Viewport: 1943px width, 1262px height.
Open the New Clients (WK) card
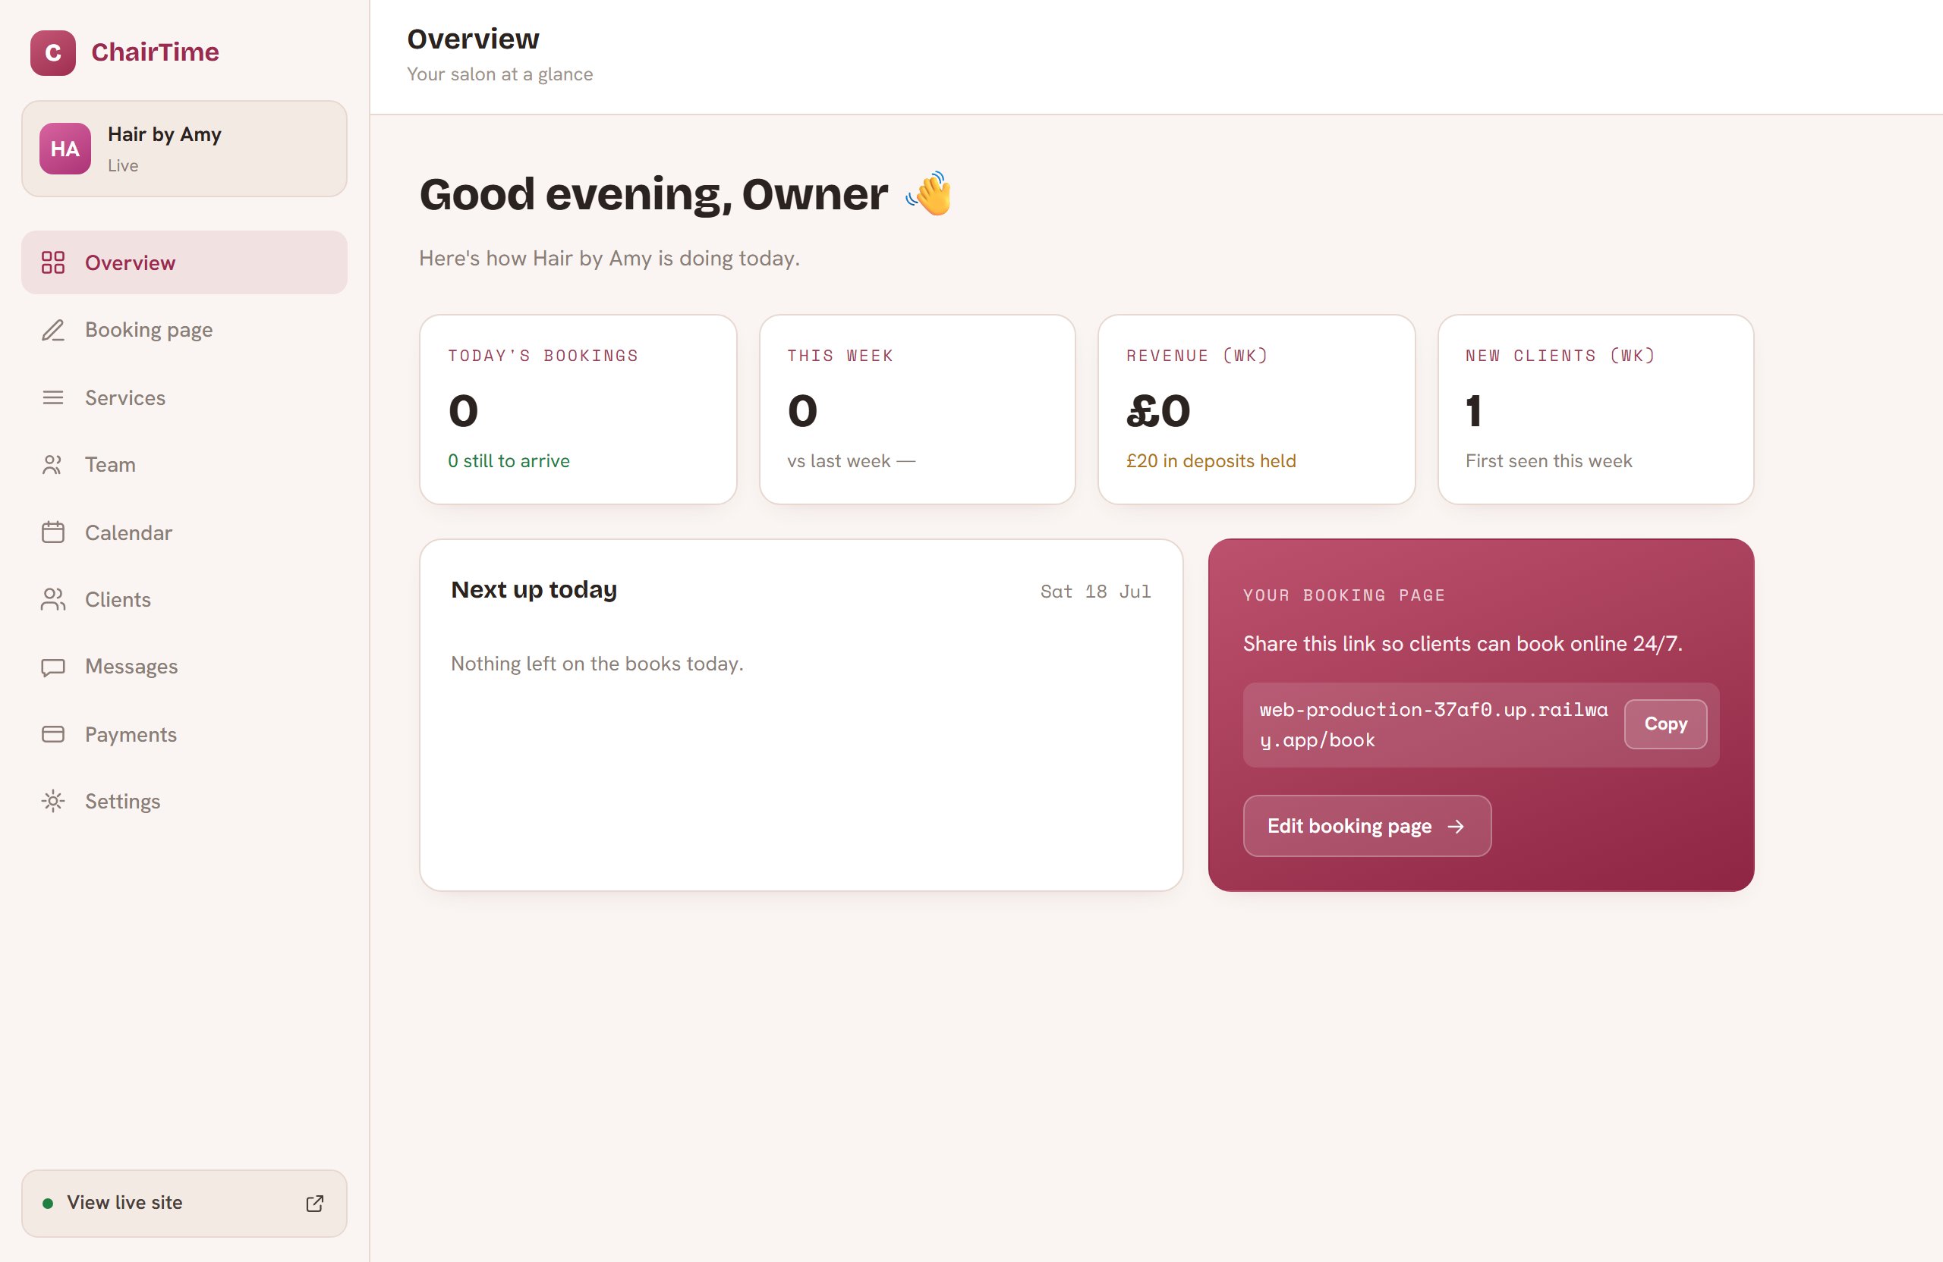[x=1595, y=410]
